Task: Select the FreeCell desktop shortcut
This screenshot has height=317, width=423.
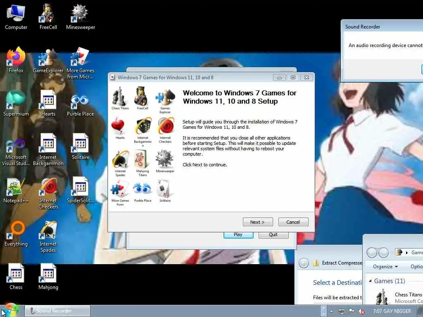Action: [x=48, y=17]
